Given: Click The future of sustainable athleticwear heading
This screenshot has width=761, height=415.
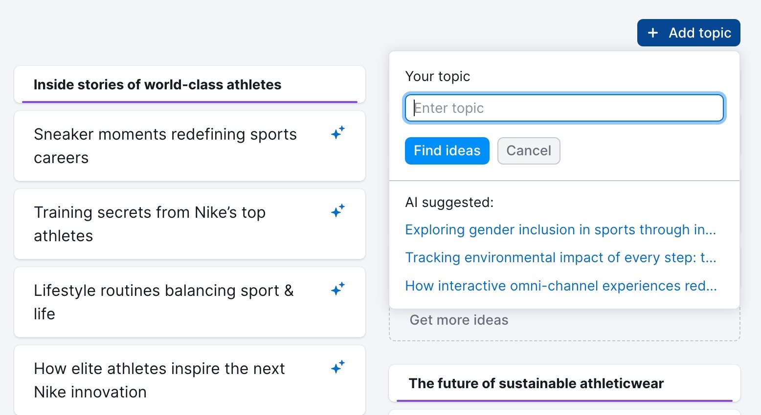Looking at the screenshot, I should pyautogui.click(x=536, y=384).
